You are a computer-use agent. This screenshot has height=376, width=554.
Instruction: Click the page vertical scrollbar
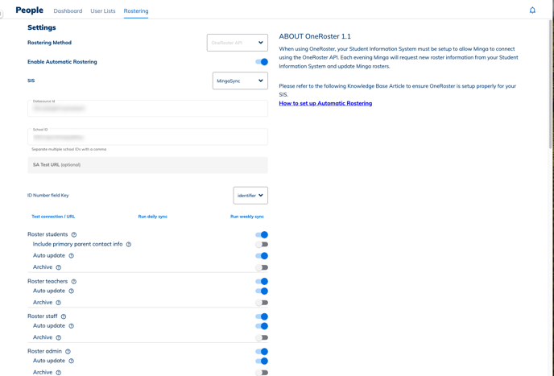[551, 85]
